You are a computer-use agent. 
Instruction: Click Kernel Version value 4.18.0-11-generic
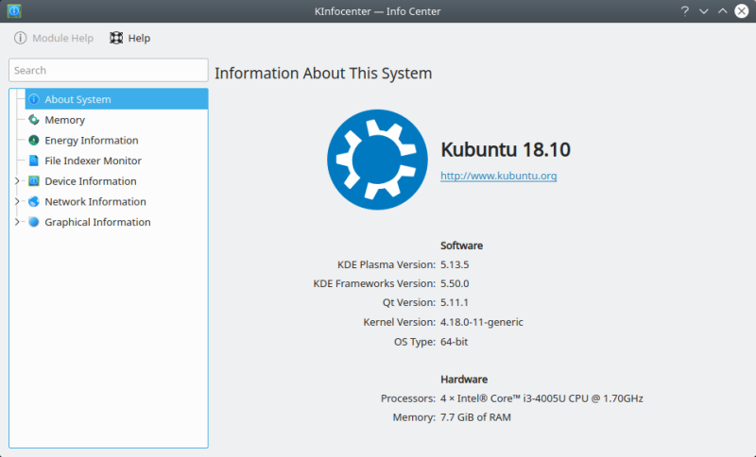click(482, 322)
